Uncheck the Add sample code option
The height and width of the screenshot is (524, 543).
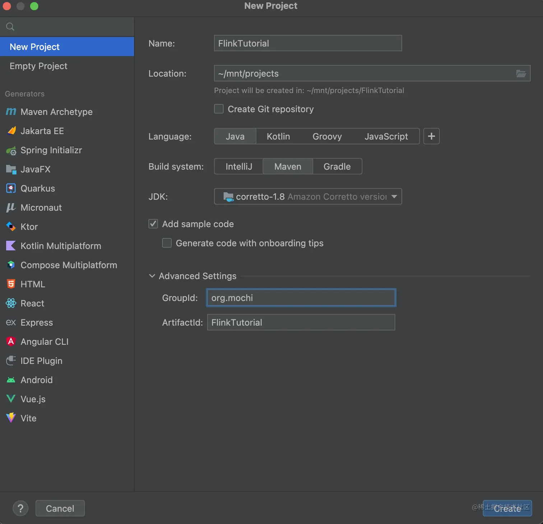pos(153,224)
